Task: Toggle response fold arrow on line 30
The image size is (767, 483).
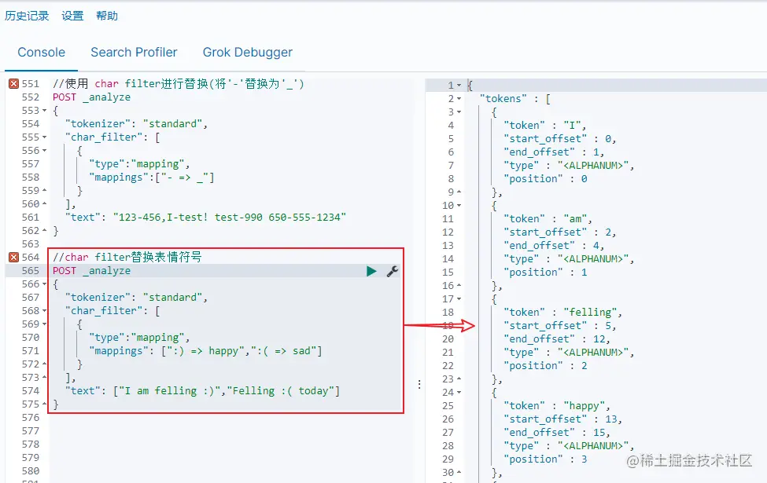Action: pyautogui.click(x=459, y=472)
